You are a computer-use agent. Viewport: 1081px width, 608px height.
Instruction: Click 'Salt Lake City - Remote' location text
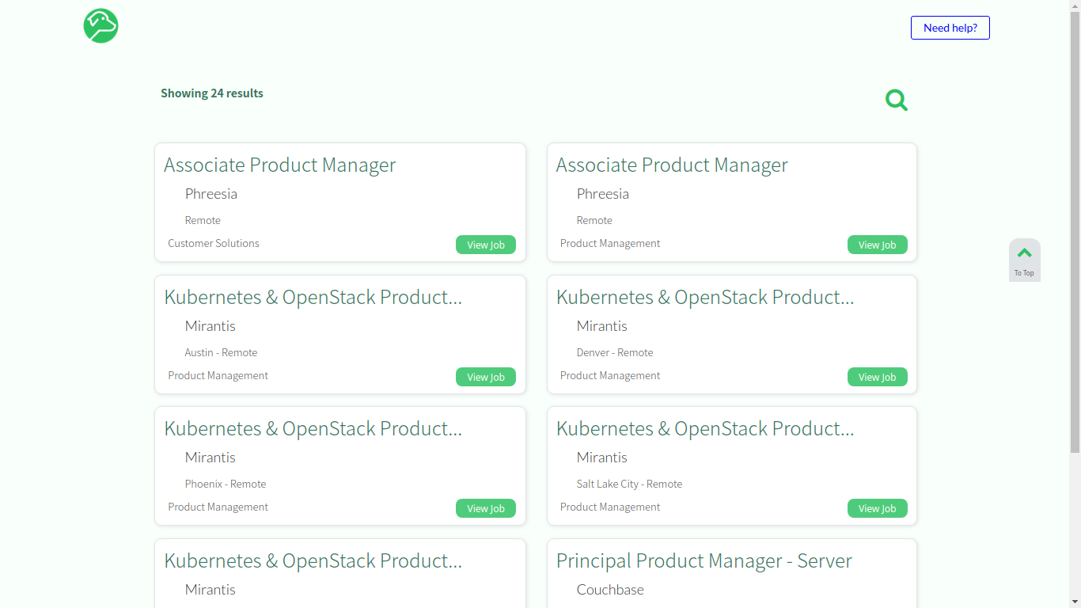coord(629,484)
